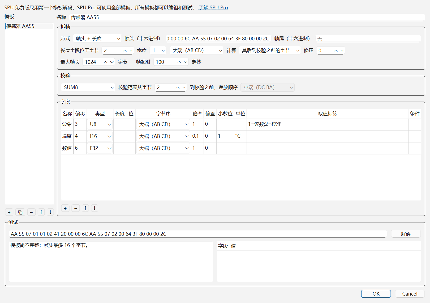Click offset 3 cell in 命令 row
The image size is (430, 303).
[80, 124]
